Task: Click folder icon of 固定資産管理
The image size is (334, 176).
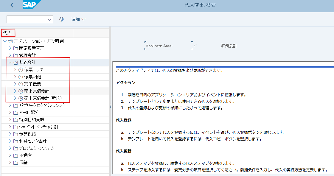Action: (15, 48)
